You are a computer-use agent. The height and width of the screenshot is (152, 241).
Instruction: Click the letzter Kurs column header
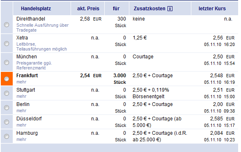(212, 9)
